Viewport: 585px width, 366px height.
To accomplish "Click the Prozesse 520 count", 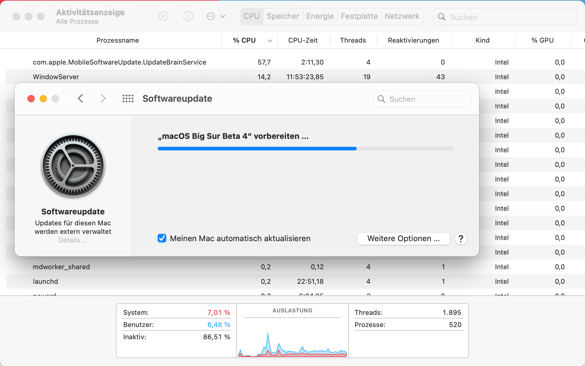I will 455,325.
